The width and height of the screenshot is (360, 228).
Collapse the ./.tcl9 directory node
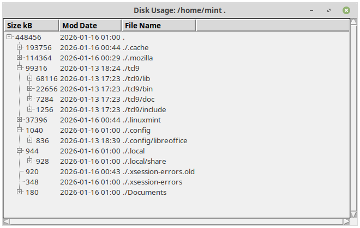coord(20,68)
